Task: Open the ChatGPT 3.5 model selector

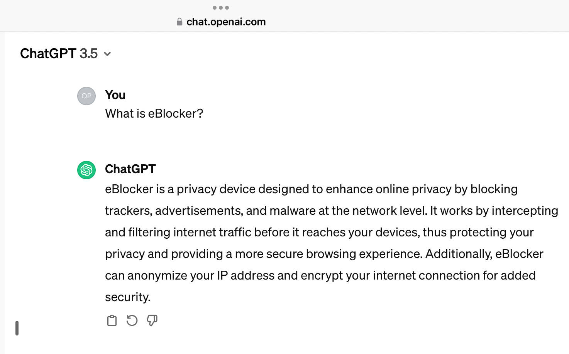Action: tap(66, 54)
